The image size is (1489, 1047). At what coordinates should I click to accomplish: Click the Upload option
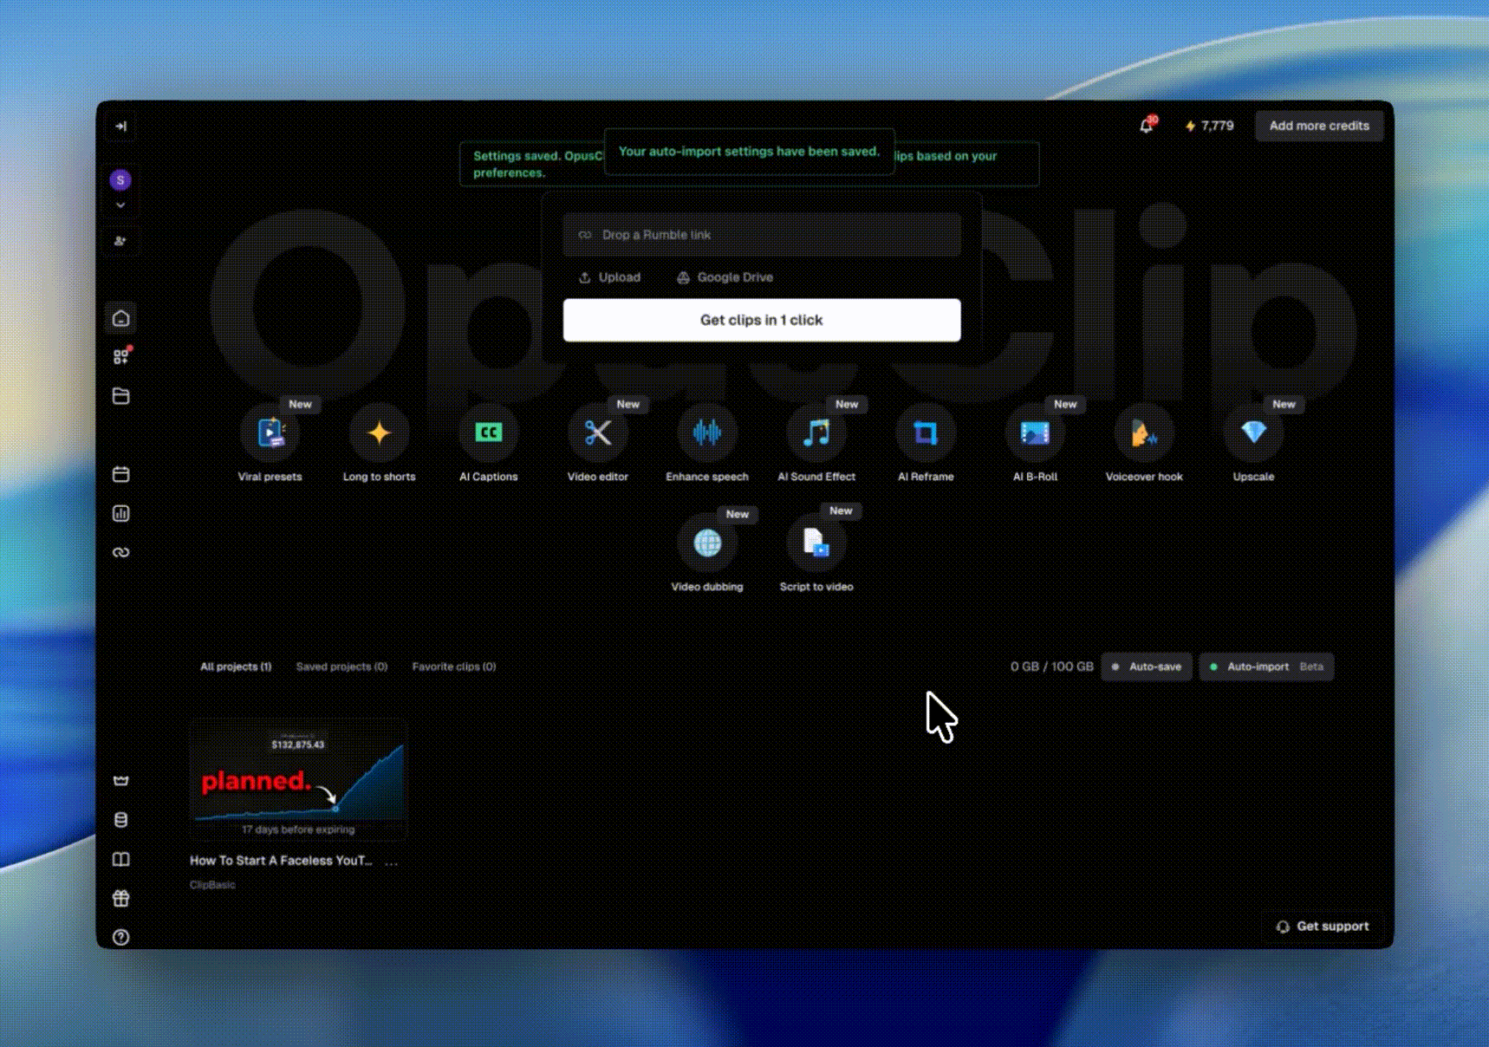(x=609, y=277)
